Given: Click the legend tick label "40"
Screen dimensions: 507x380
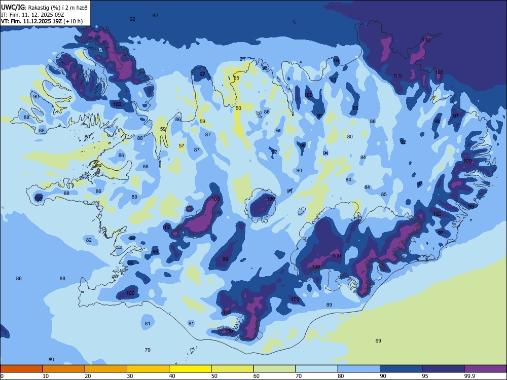Looking at the screenshot, I should [172, 376].
